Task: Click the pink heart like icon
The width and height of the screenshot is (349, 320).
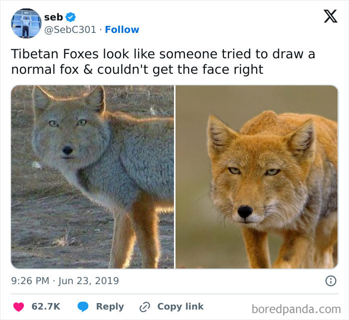Action: tap(18, 307)
